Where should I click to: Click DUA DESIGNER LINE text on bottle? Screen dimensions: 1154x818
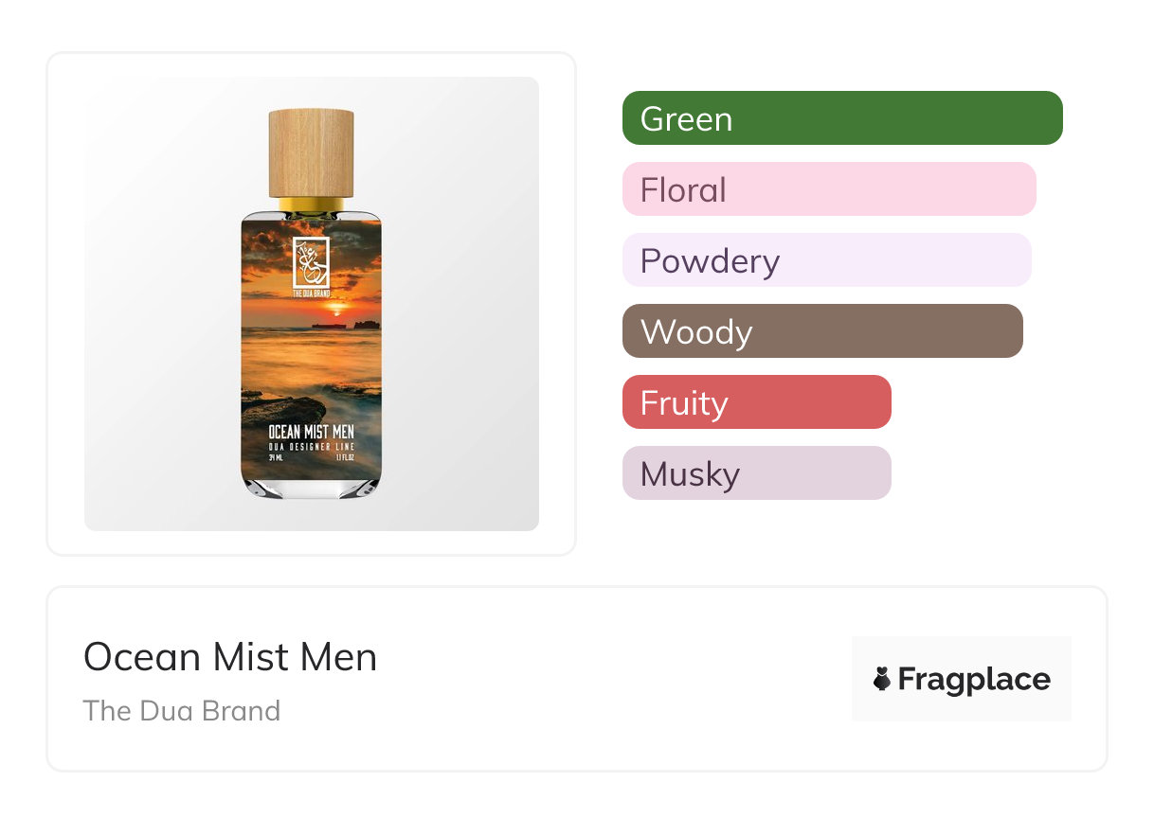(312, 446)
